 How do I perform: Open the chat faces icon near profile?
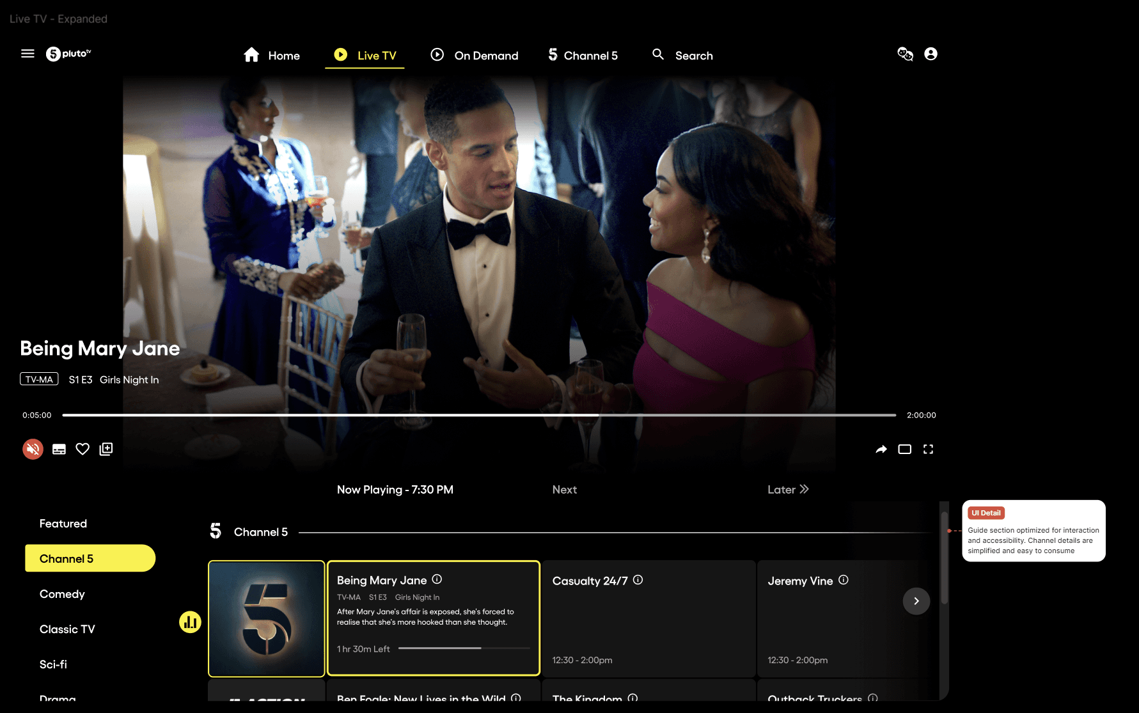tap(906, 54)
